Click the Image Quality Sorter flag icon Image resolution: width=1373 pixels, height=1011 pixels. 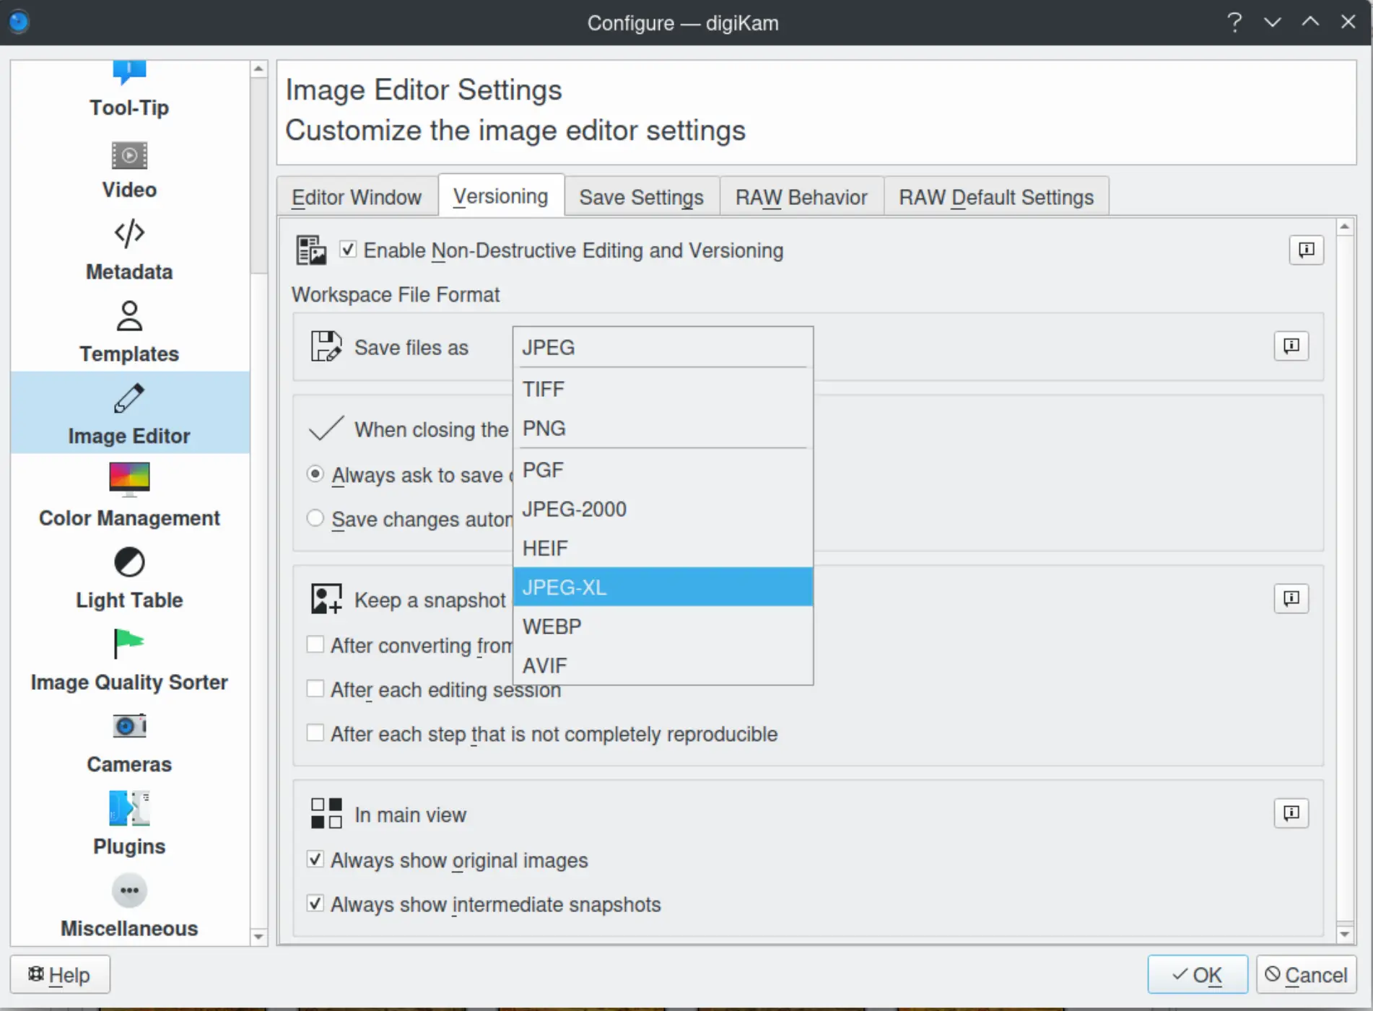coord(128,644)
